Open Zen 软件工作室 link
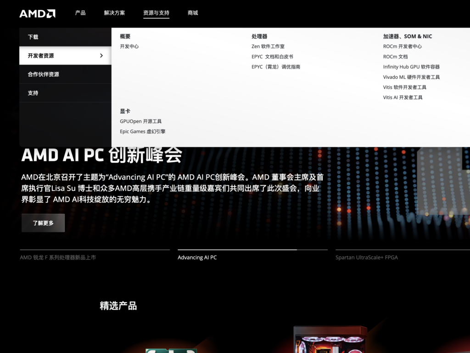Screen dimensions: 470x353 268,46
